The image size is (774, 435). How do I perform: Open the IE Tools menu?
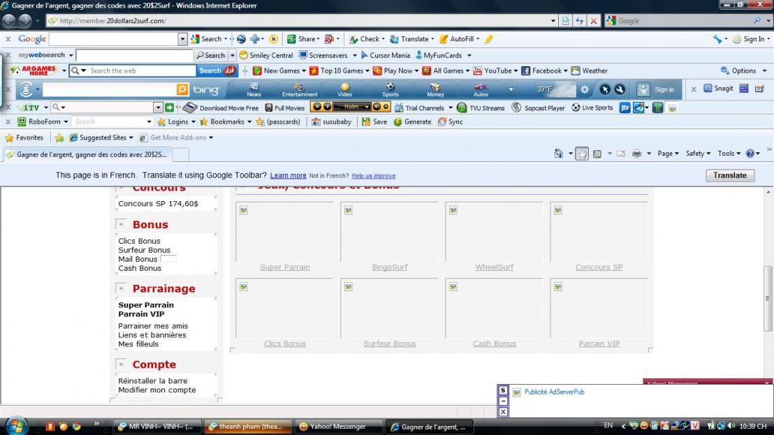(729, 154)
